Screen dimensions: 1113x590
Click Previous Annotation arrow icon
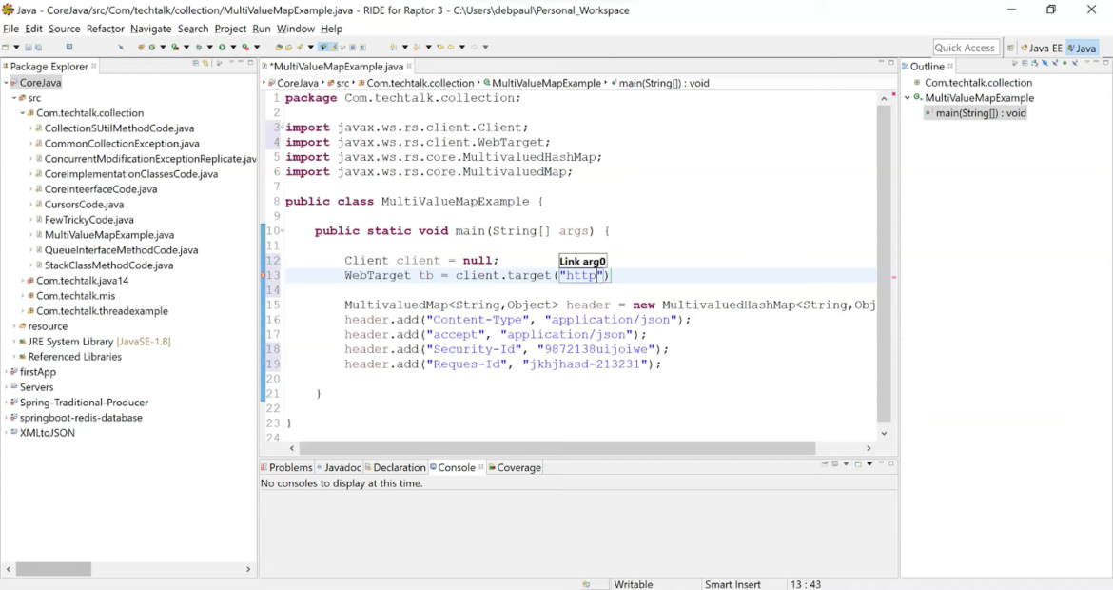[417, 47]
